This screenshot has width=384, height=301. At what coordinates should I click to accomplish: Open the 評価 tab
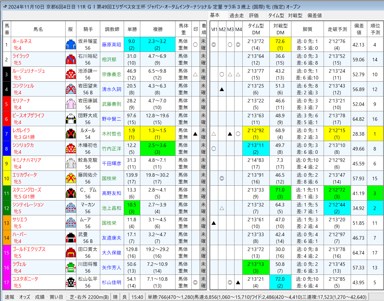tap(254, 15)
